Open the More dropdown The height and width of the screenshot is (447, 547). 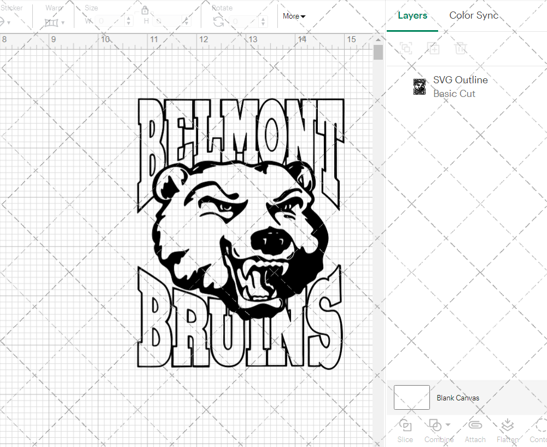pos(294,16)
